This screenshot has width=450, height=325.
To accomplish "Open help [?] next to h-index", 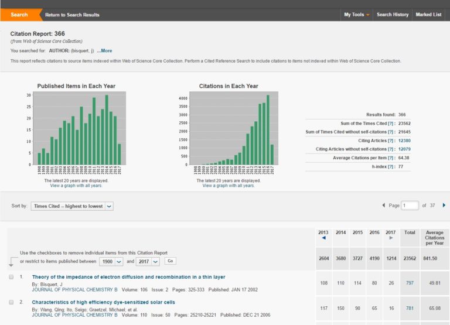I will coord(391,166).
